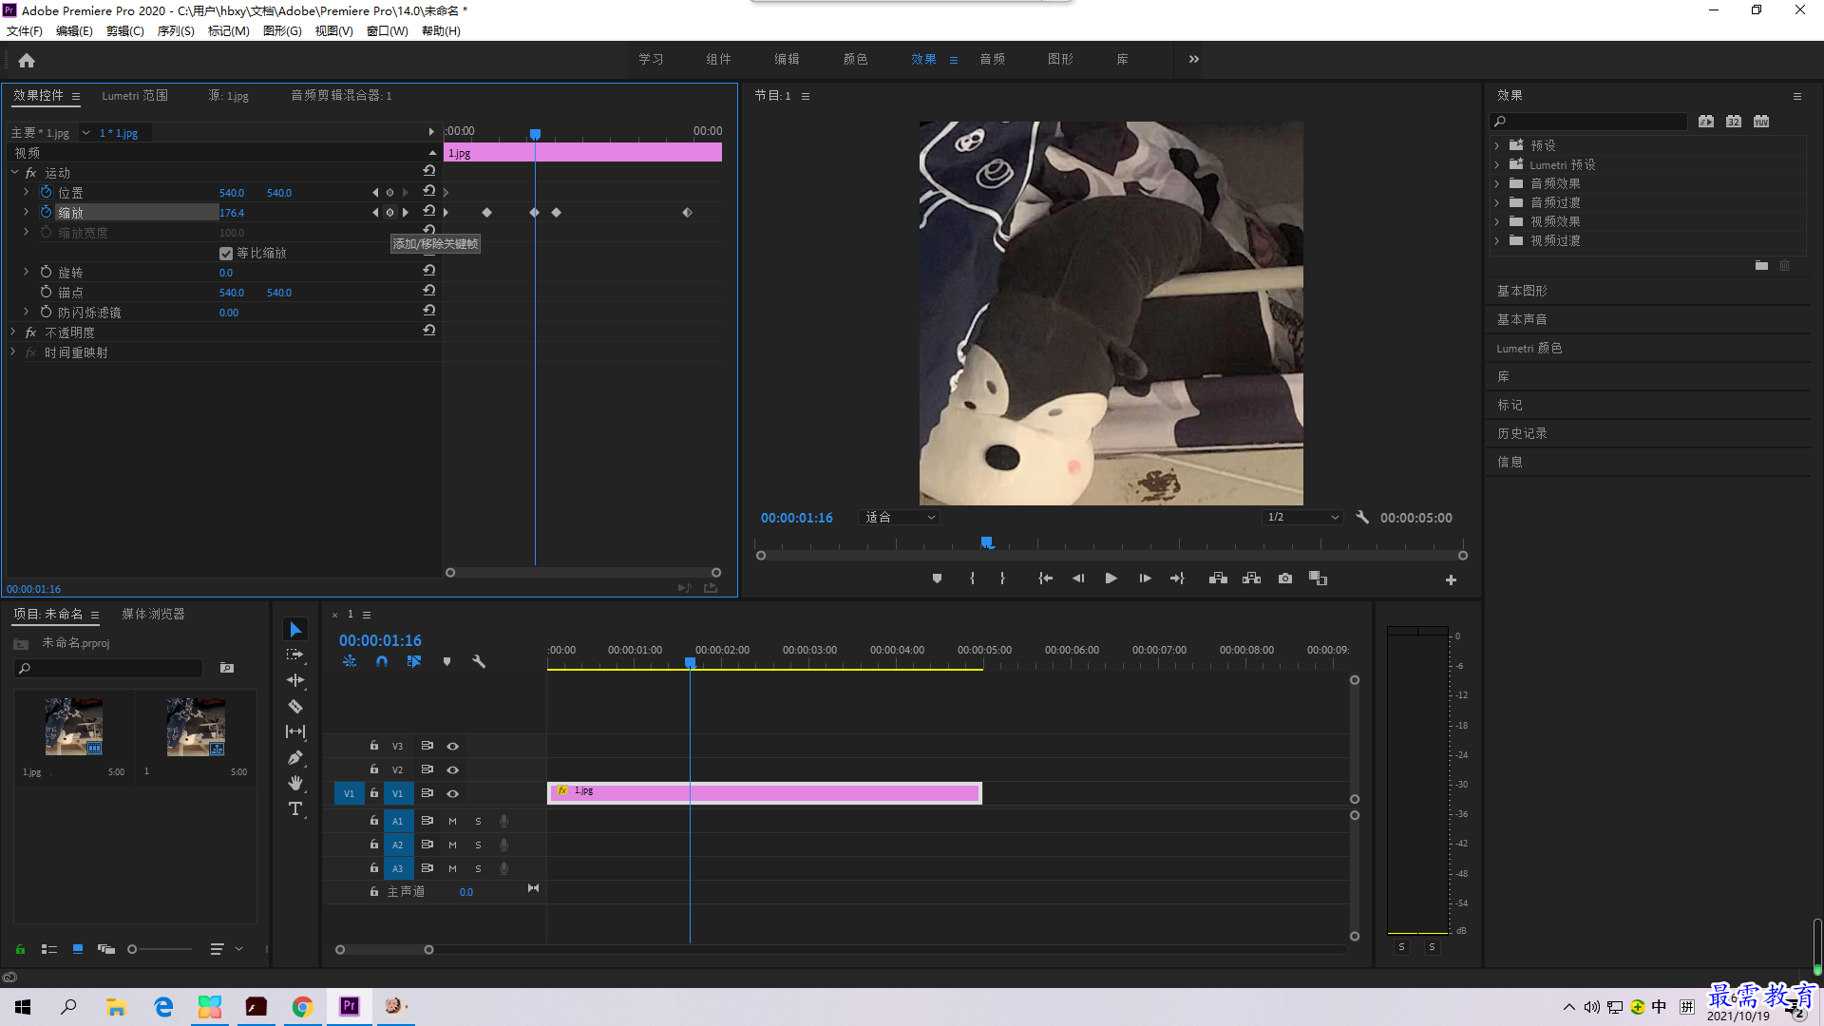Click 1.jpg thumbnail in Project panel
Viewport: 1824px width, 1026px height.
click(x=74, y=727)
